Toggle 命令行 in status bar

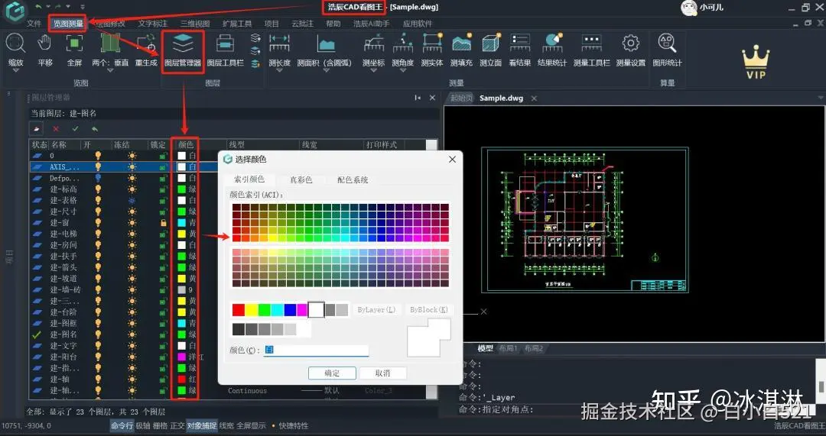[x=122, y=425]
